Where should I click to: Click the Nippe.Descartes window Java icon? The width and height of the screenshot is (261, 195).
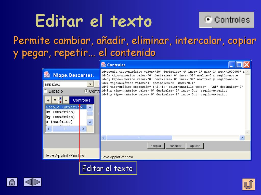47,75
